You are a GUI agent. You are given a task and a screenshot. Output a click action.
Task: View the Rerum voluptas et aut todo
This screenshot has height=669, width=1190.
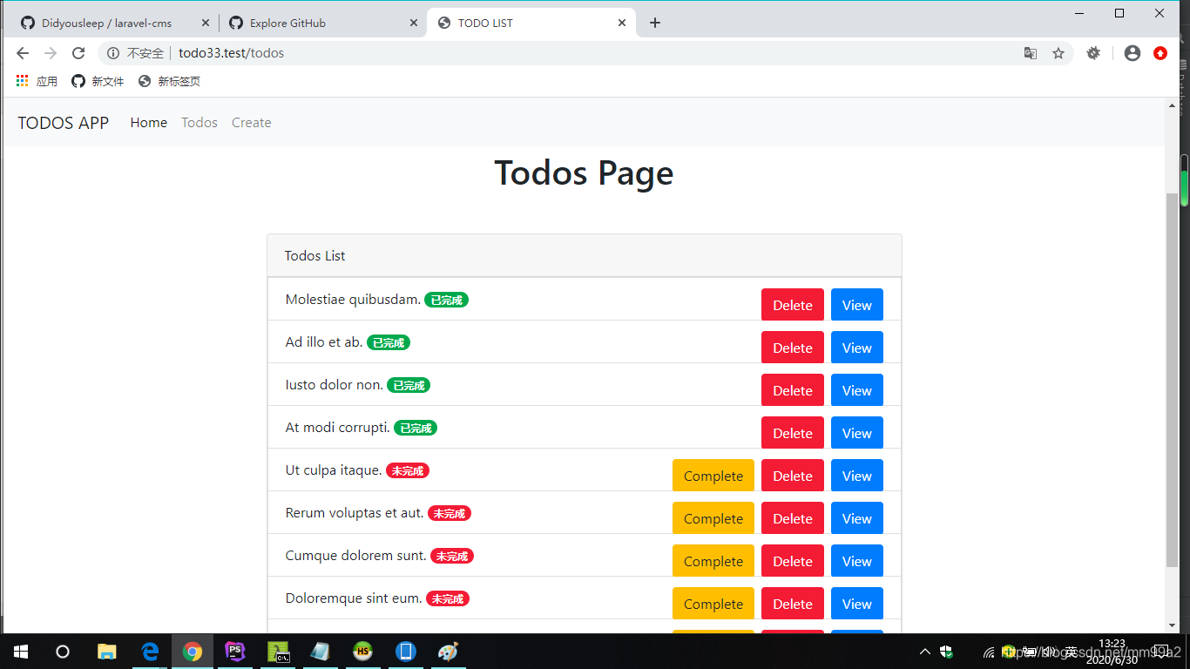857,518
